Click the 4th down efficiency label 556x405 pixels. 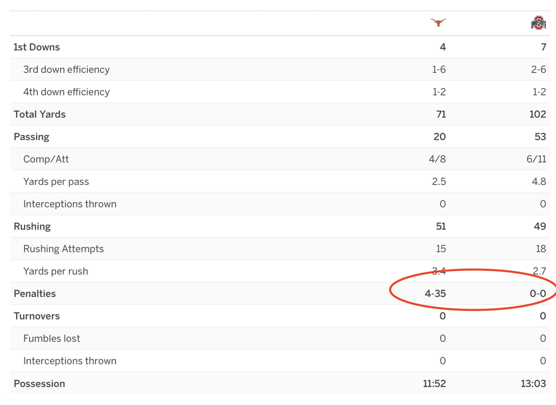(66, 92)
